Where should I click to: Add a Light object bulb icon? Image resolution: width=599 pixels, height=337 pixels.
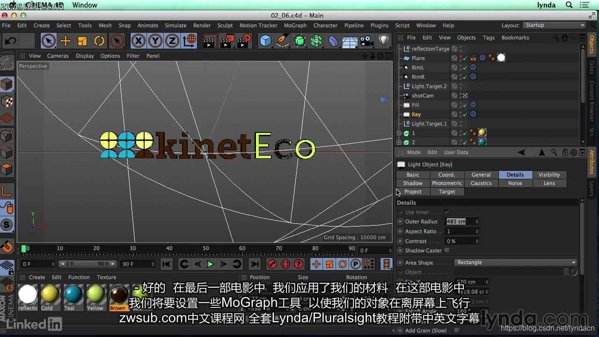pos(384,41)
